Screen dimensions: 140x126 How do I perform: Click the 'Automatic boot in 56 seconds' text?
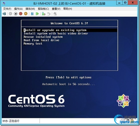tap(68, 84)
